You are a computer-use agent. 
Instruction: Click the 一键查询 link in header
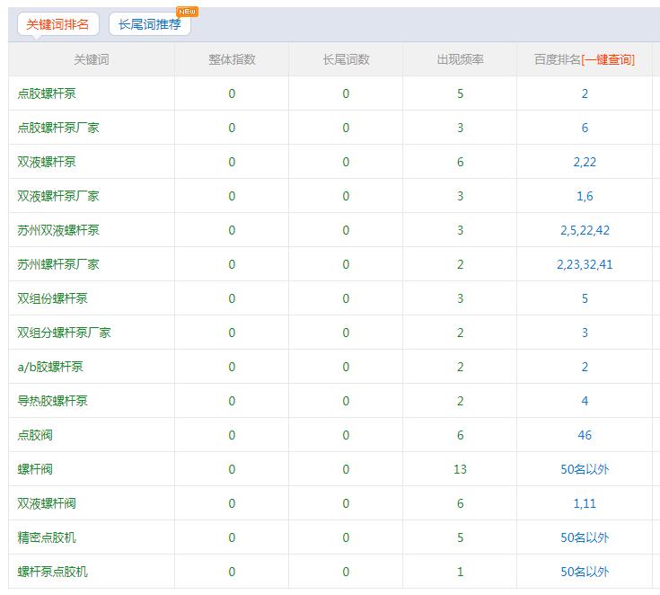click(608, 59)
